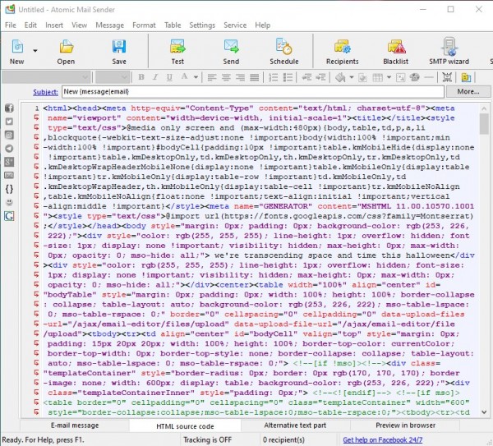Click the vertical scrollbar thumb
The width and height of the screenshot is (493, 446).
pyautogui.click(x=484, y=124)
